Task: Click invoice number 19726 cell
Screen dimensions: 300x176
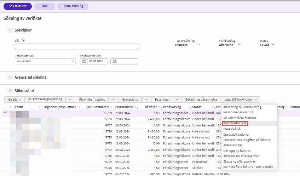Action: 108,131
